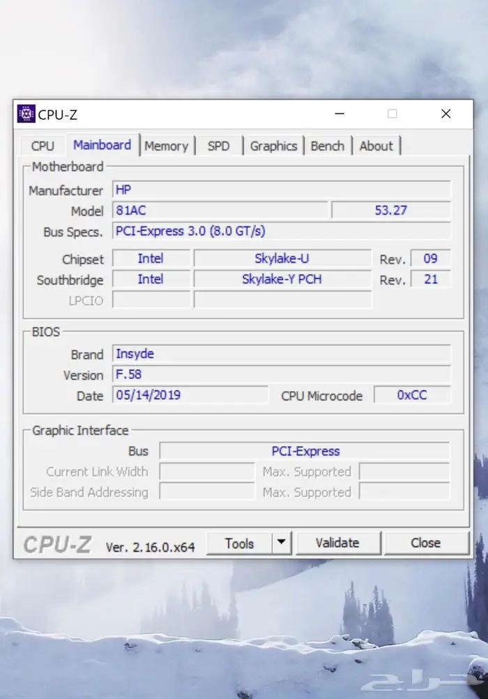Viewport: 488px width, 699px height.
Task: Click the CPU Microcode value 0xCC
Action: coord(412,395)
